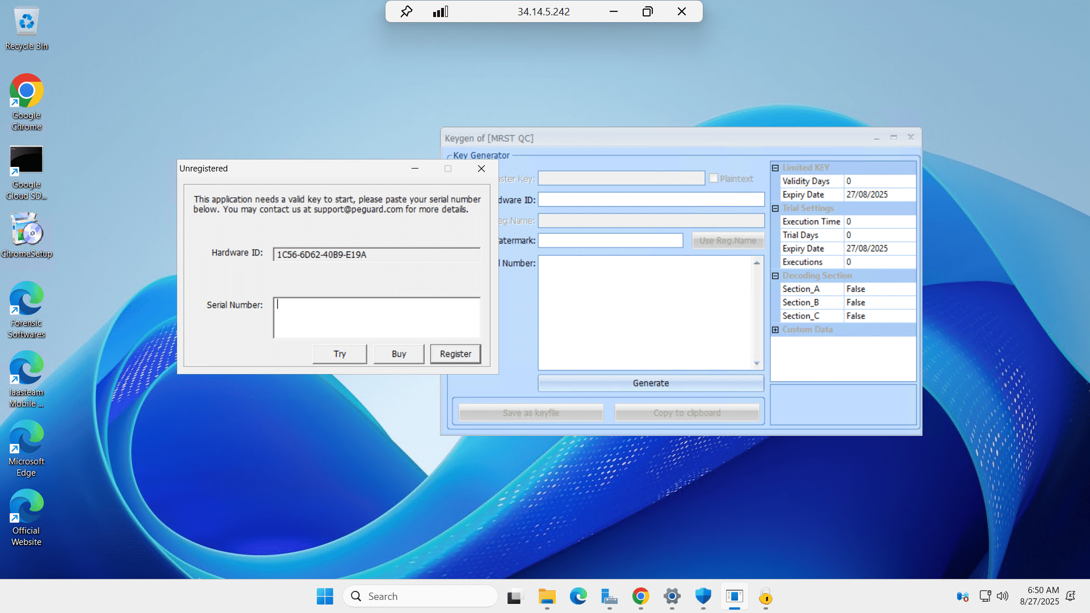The image size is (1090, 613).
Task: Open Windows Security shield in the taskbar
Action: 703,597
